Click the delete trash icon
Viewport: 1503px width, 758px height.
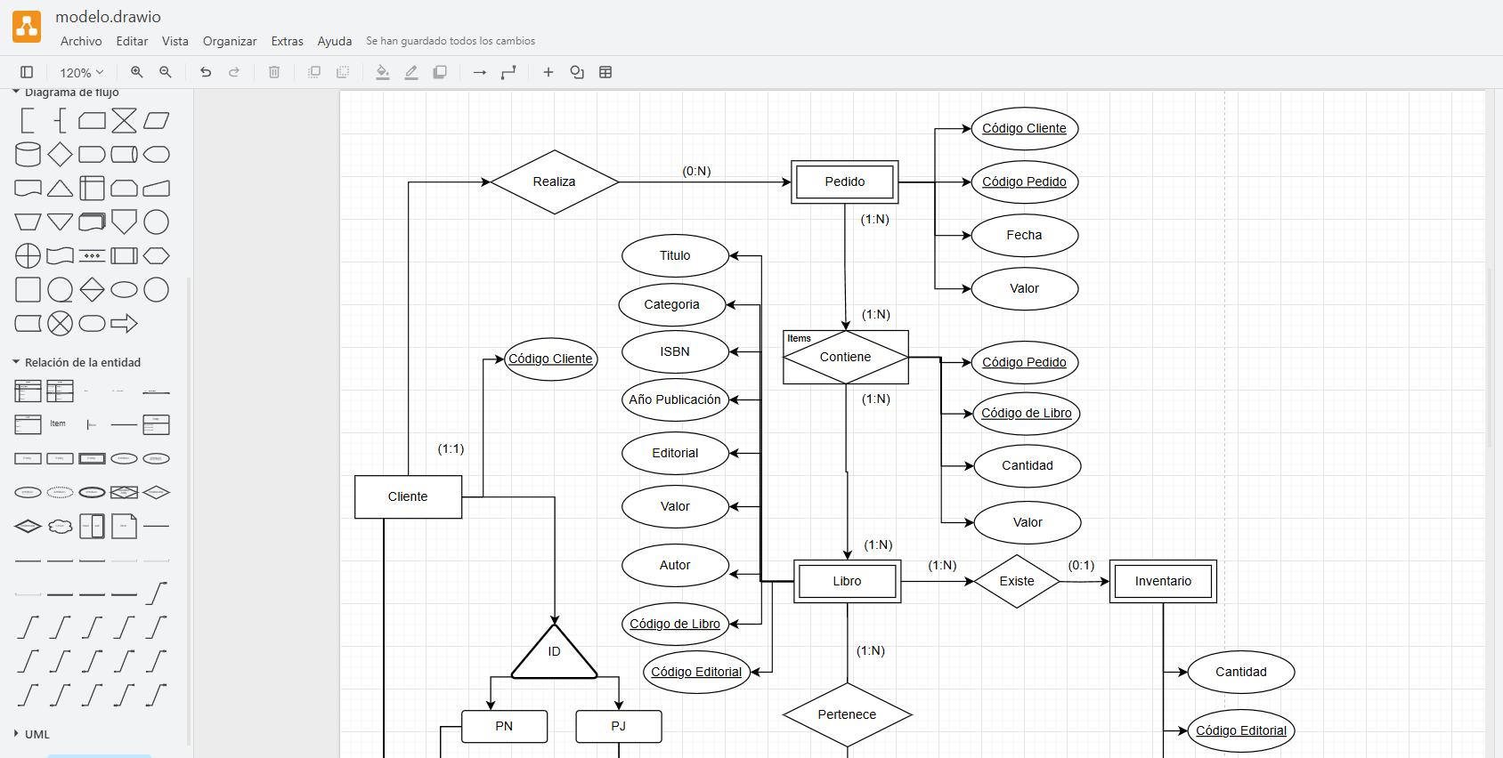[x=274, y=72]
